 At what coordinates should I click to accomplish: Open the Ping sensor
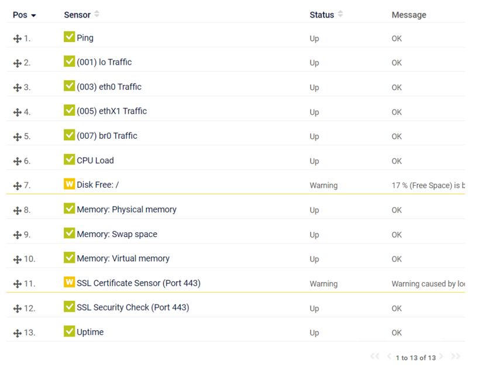click(x=85, y=37)
